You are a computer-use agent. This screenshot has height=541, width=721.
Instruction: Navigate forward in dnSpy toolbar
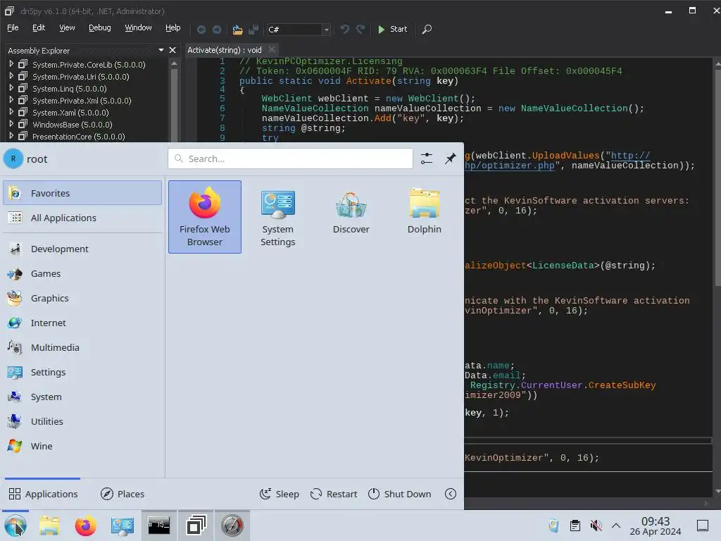click(217, 30)
